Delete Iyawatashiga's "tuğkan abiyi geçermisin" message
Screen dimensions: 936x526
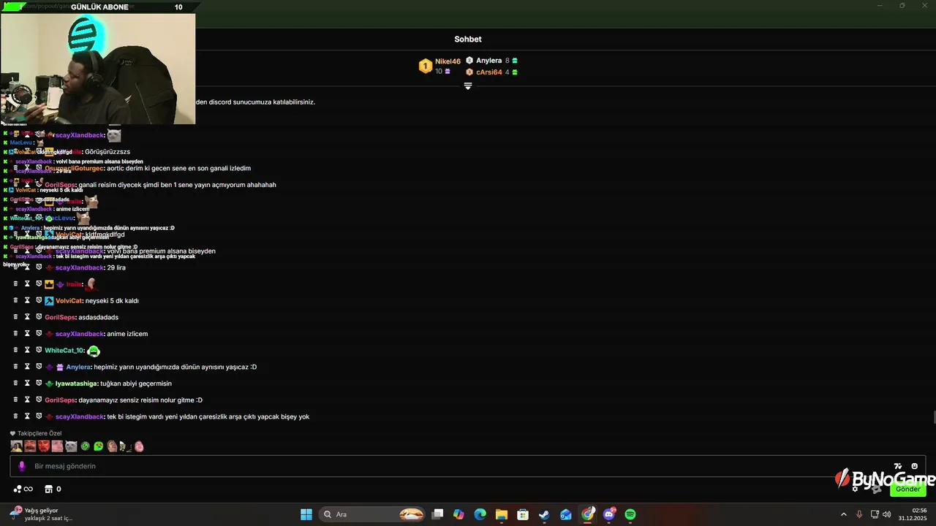pos(15,384)
